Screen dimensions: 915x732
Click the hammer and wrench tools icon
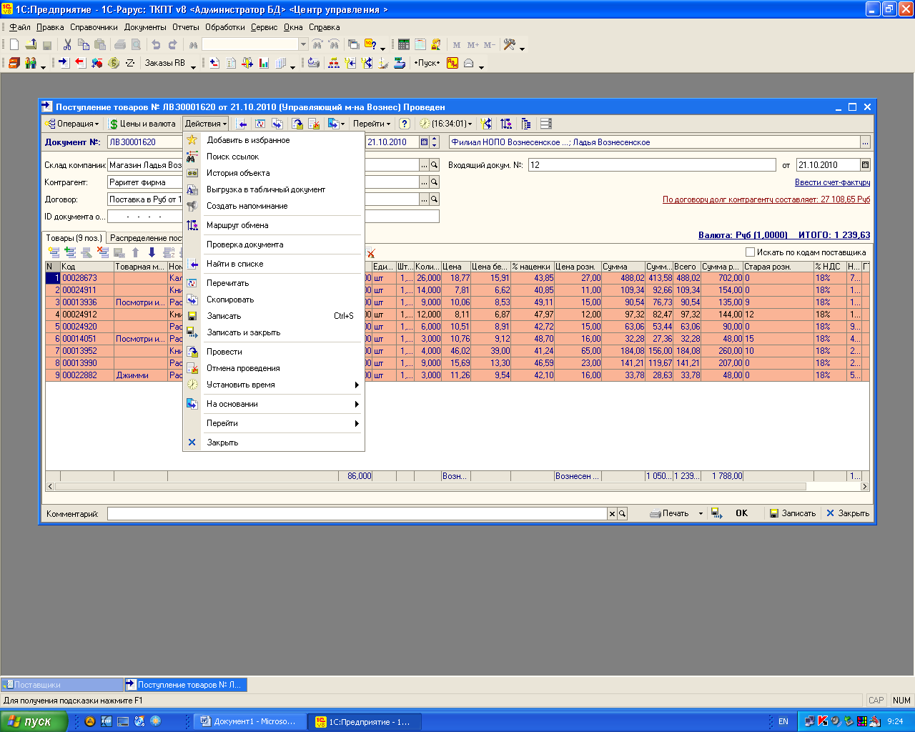coord(510,44)
